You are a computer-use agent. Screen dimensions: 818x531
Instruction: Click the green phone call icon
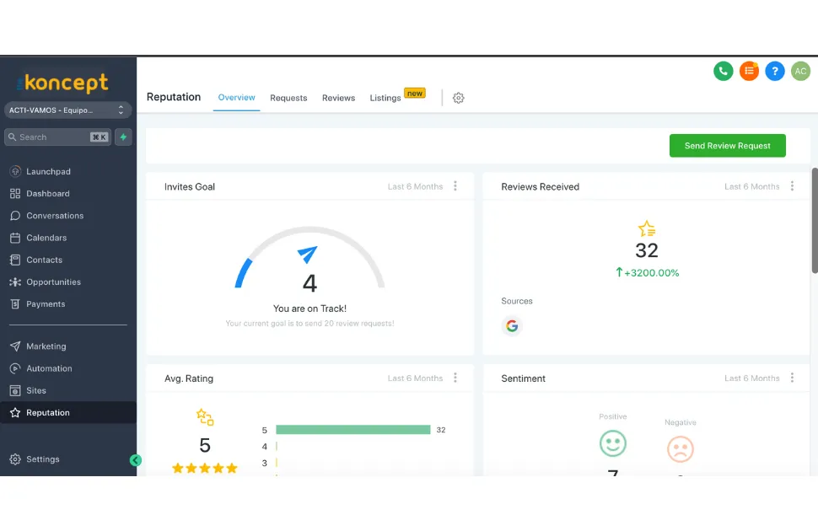(723, 71)
